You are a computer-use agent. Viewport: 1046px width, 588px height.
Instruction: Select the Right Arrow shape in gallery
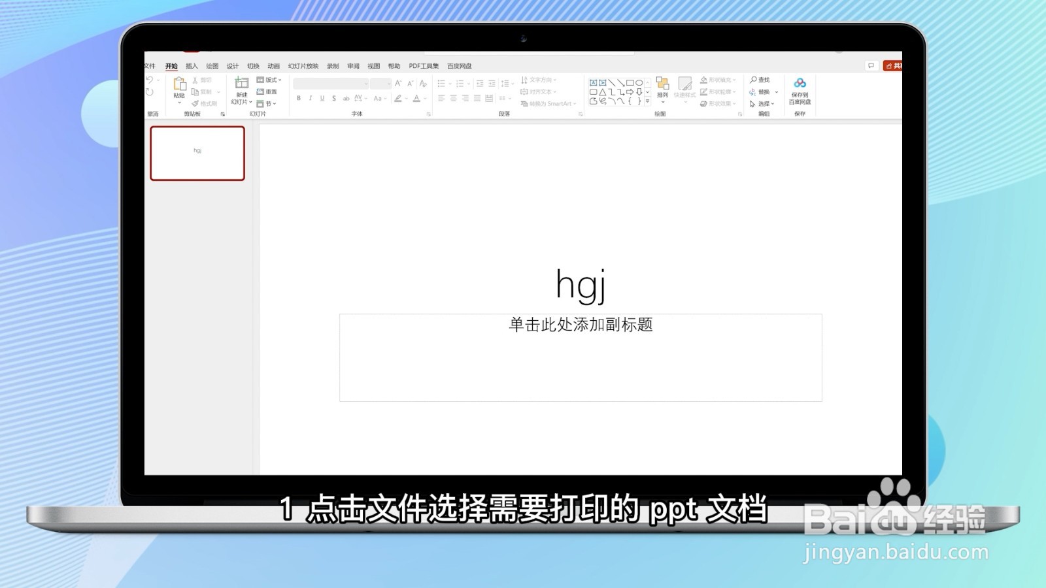coord(630,92)
